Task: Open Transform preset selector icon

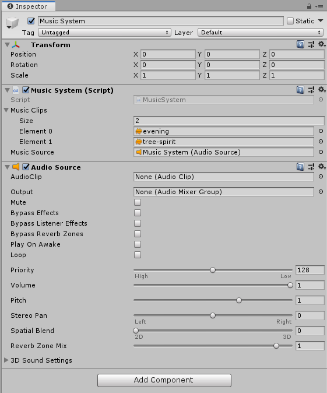Action: (x=311, y=45)
